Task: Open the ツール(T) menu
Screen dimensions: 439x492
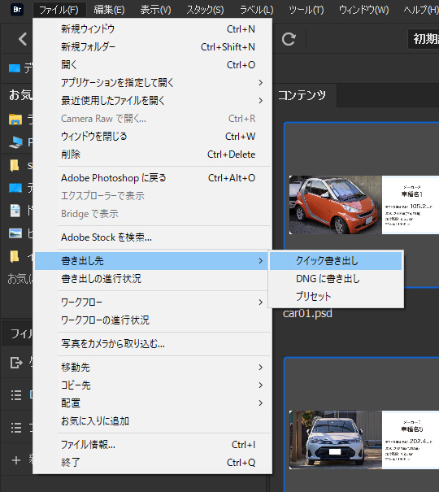Action: 306,10
